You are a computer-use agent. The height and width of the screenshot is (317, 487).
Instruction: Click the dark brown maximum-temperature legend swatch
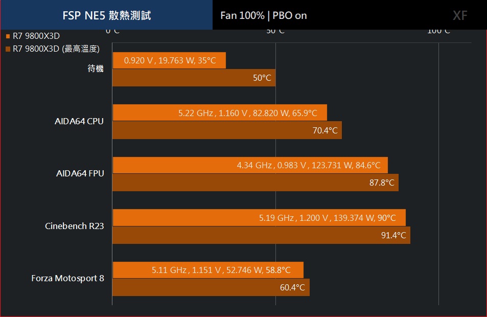[8, 49]
